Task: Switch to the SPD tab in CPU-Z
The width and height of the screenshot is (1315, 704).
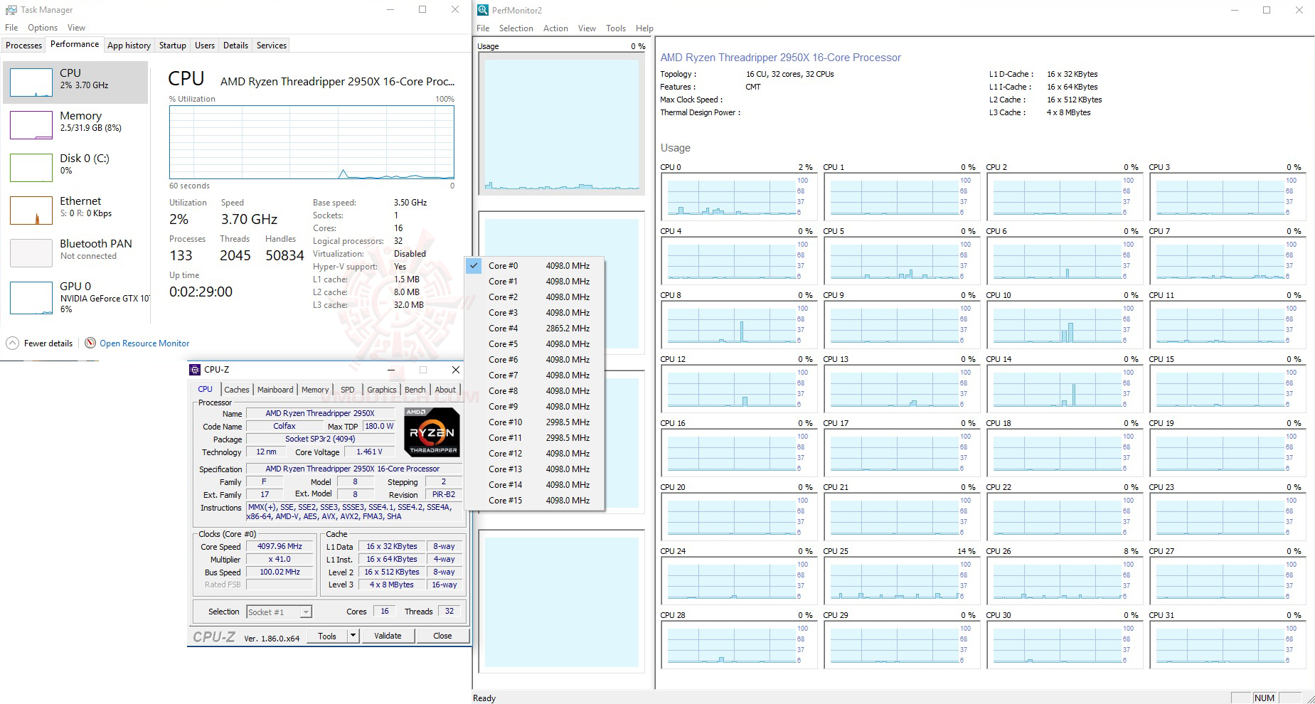Action: pos(347,390)
